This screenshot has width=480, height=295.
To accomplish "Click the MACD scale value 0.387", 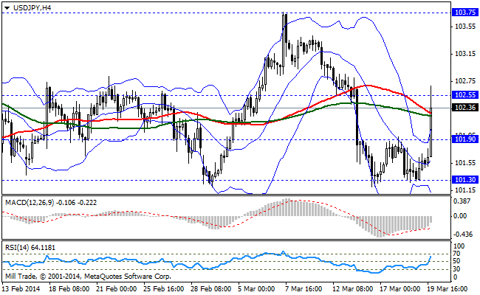I will coord(462,201).
